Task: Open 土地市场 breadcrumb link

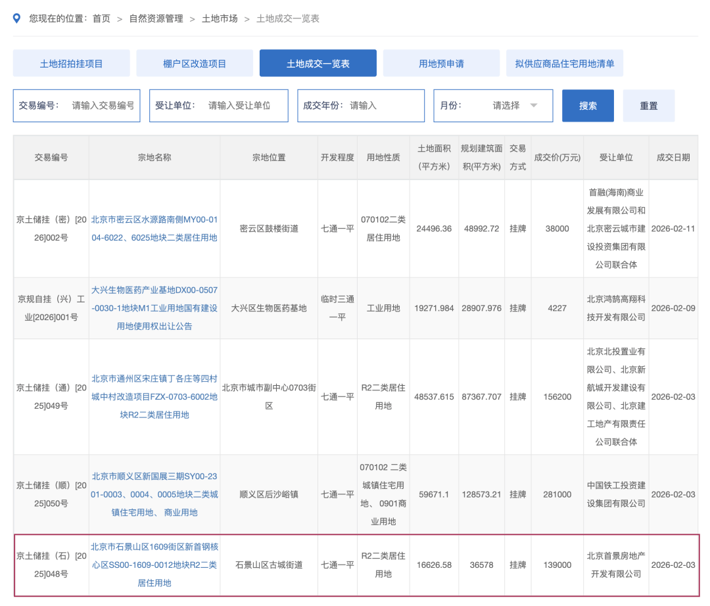Action: (220, 18)
